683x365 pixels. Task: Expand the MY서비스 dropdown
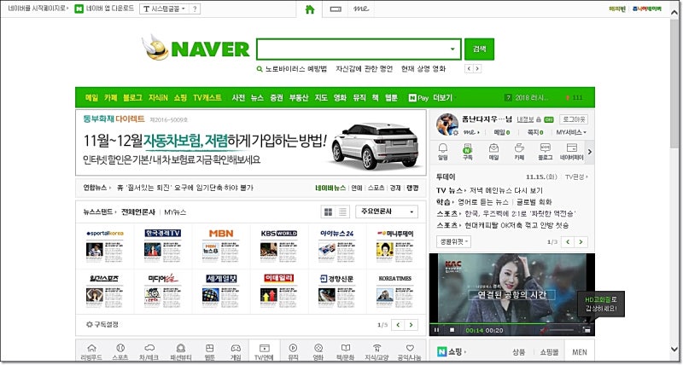click(x=571, y=132)
